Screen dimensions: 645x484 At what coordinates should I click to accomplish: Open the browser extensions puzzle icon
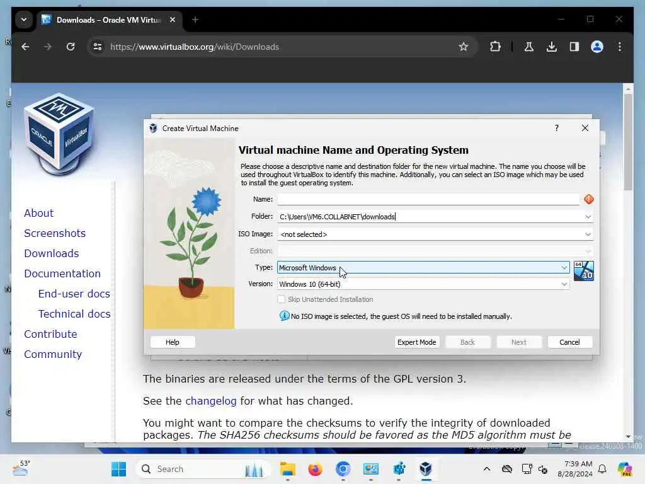(x=496, y=47)
